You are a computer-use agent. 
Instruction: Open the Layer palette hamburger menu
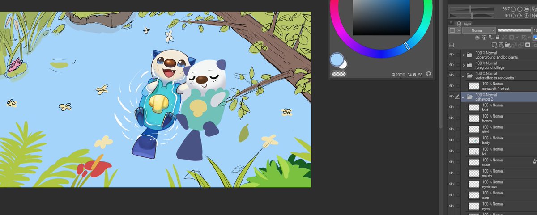[451, 23]
